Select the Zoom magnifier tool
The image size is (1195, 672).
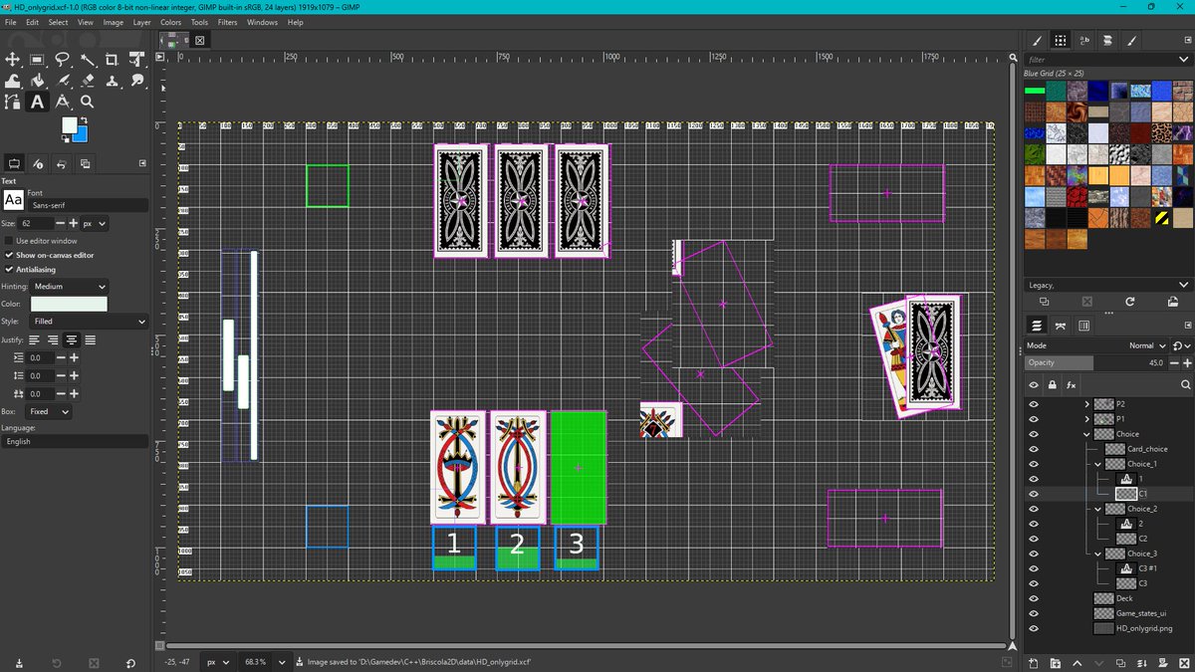(87, 102)
